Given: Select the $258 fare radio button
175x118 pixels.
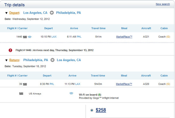Looking at the screenshot, I should (x=92, y=110).
